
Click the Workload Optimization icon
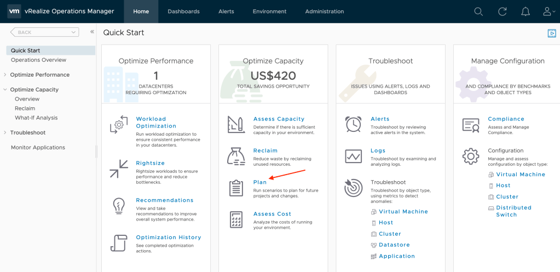[x=119, y=125]
